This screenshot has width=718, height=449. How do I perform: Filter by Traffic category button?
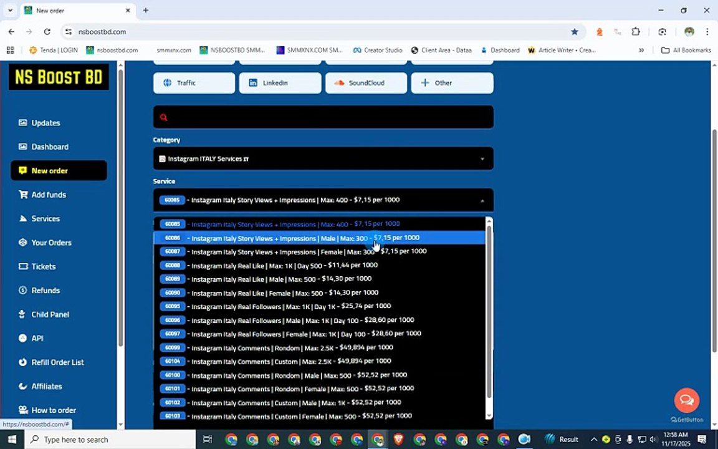pos(194,83)
